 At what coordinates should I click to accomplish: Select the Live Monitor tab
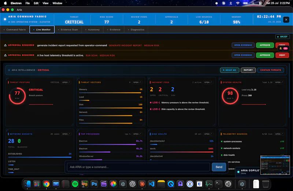[x=42, y=30]
